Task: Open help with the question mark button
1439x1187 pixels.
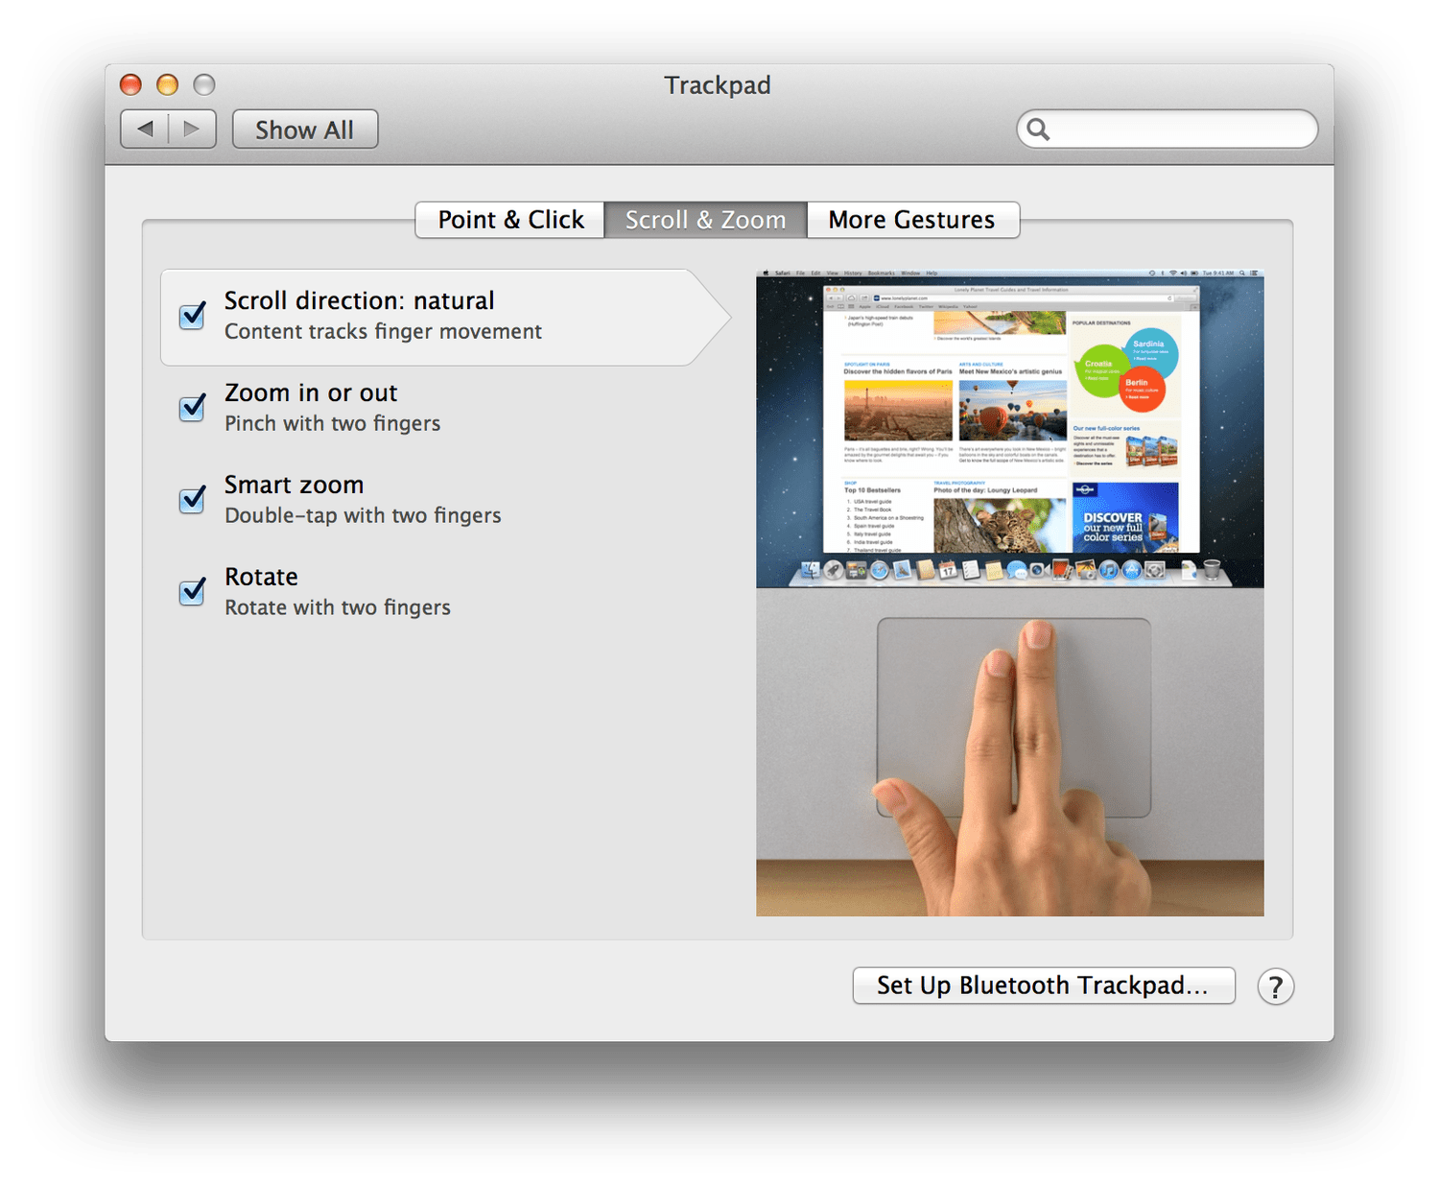Action: (x=1275, y=986)
